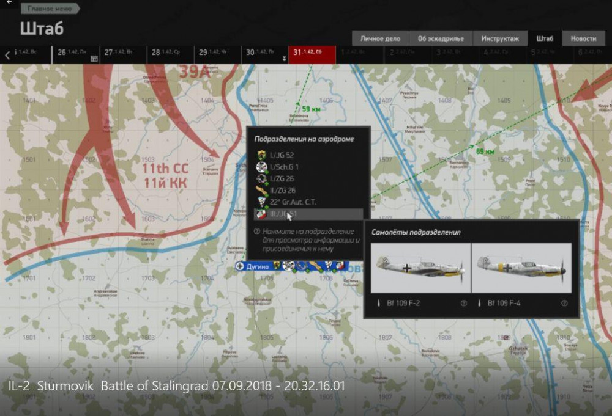Open the Личное дело tab
This screenshot has height=416, width=612.
(380, 38)
